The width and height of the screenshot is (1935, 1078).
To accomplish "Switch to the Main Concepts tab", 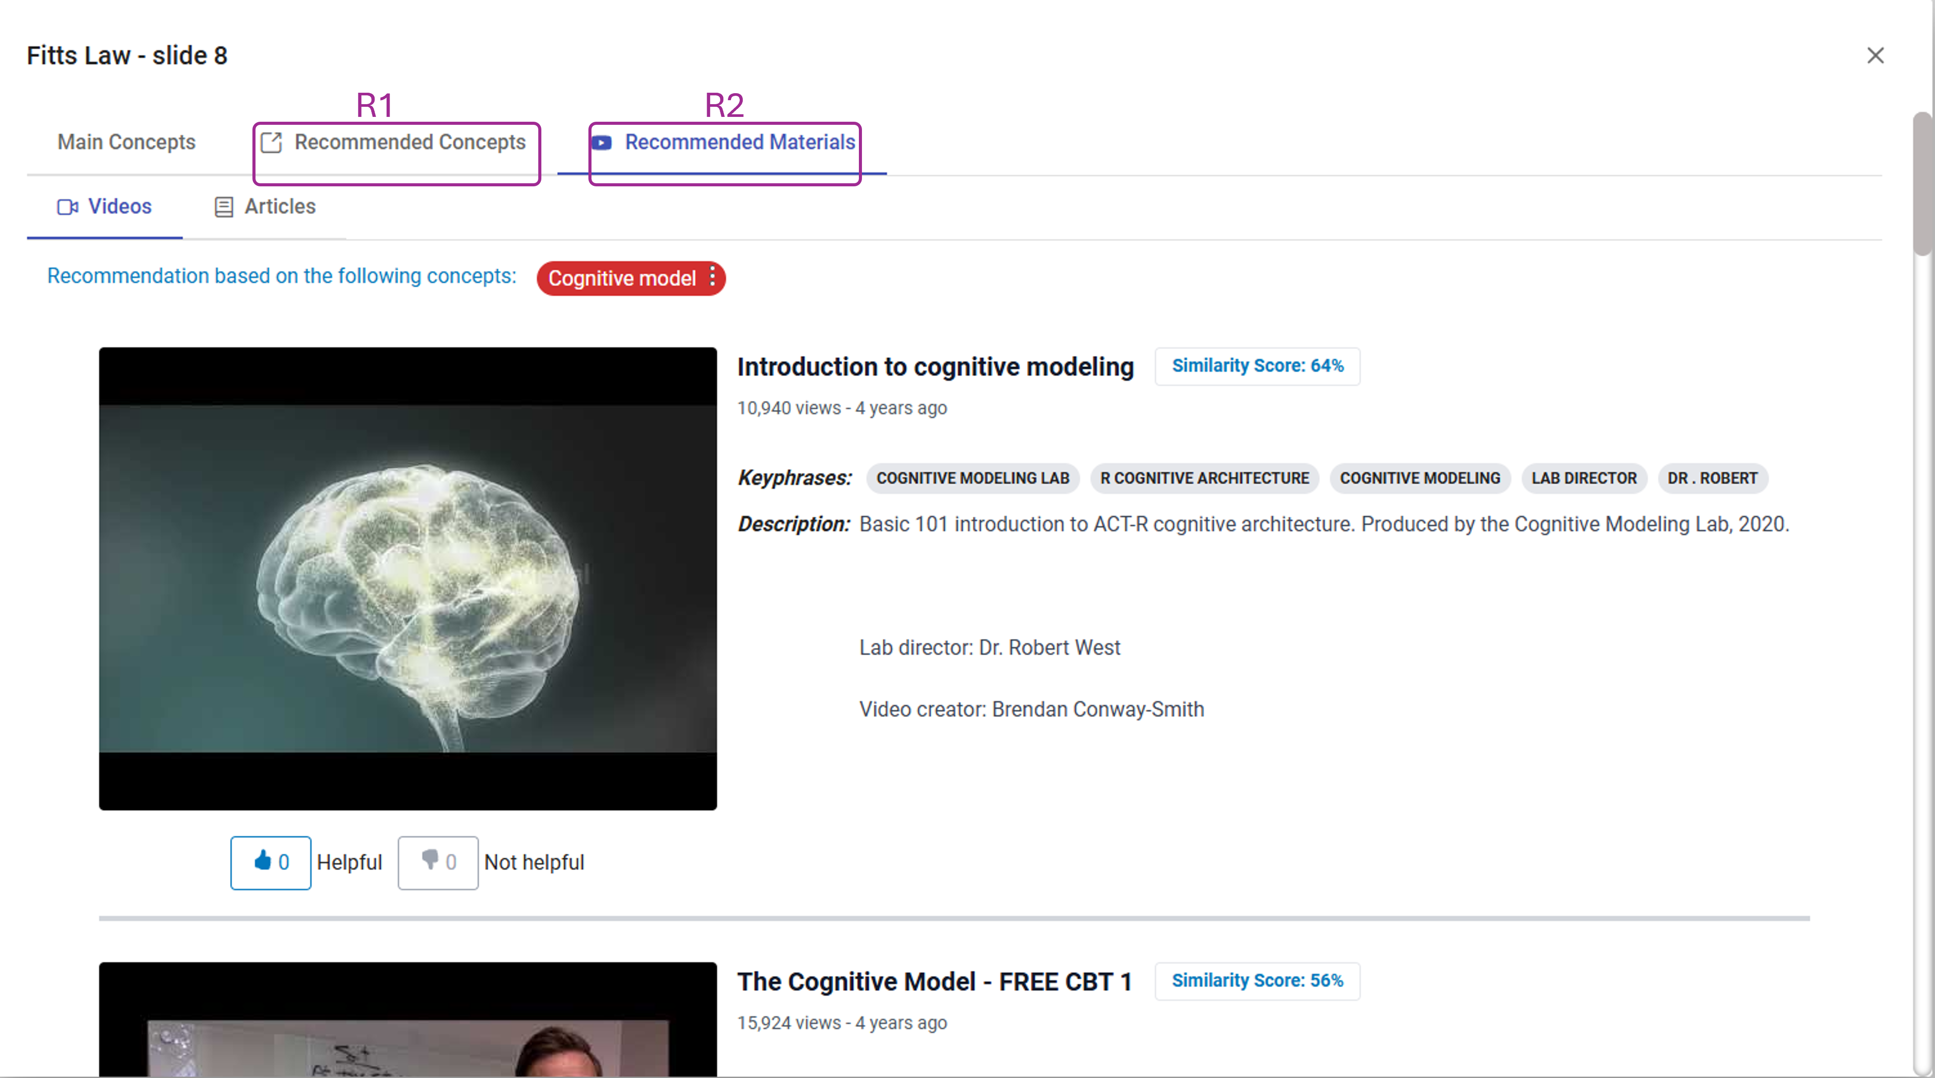I will 126,142.
